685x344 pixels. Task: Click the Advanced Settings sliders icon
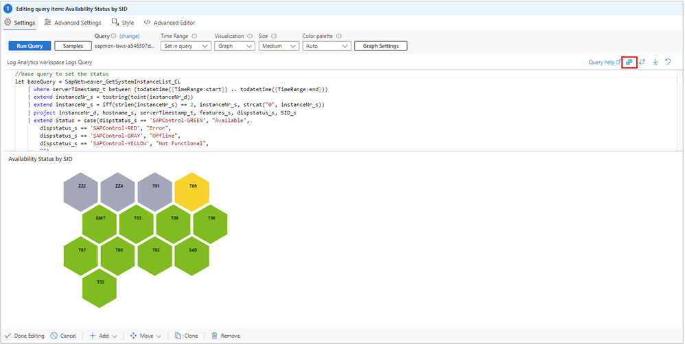tap(48, 22)
